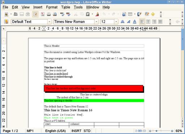185x134 pixels.
Task: Toggle Bold formatting
Action: (122, 22)
